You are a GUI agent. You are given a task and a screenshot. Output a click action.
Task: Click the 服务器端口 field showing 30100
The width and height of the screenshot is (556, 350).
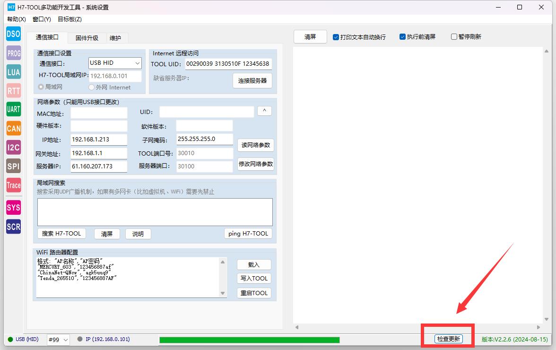click(x=205, y=166)
